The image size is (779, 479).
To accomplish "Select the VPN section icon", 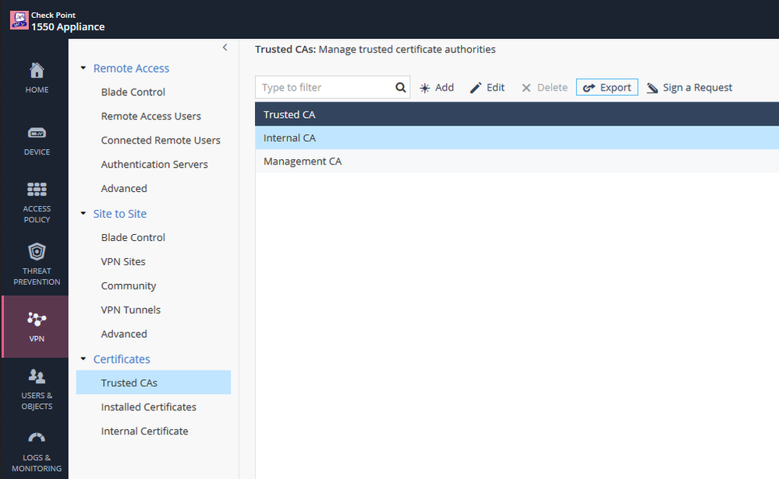I will 37,318.
